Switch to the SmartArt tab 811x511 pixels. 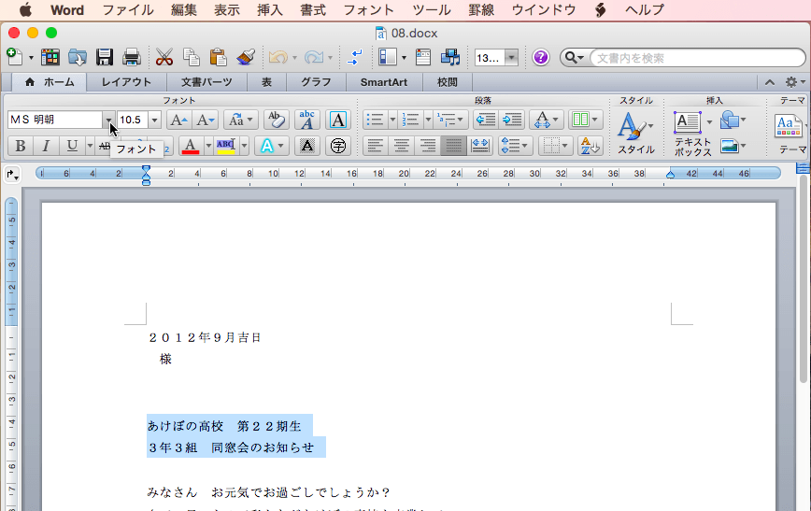tap(384, 82)
